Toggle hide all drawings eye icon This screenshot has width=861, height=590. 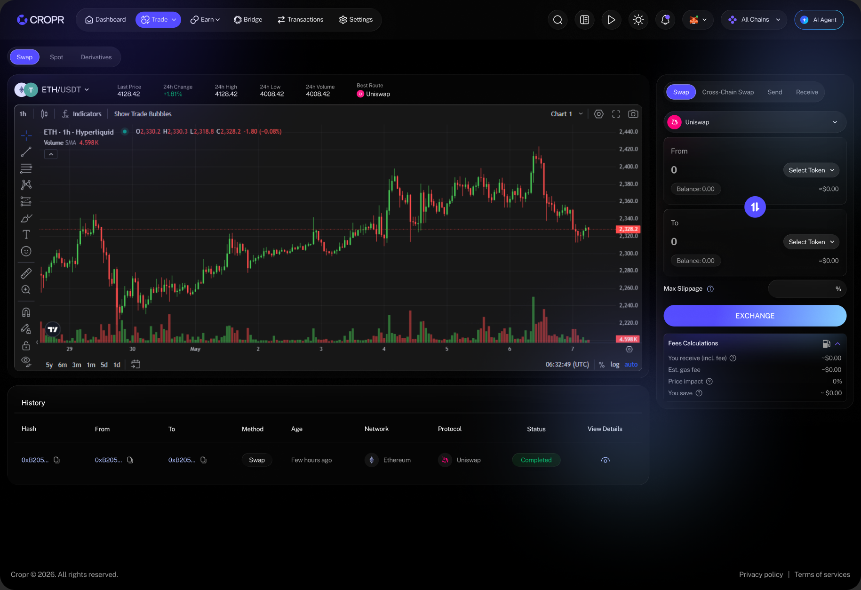26,361
